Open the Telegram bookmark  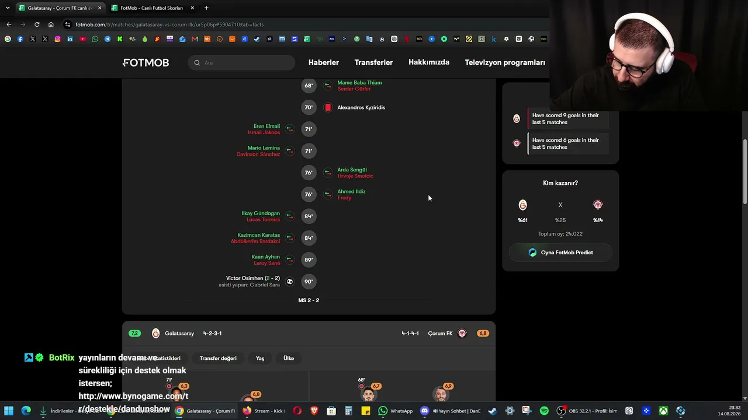coord(108,39)
